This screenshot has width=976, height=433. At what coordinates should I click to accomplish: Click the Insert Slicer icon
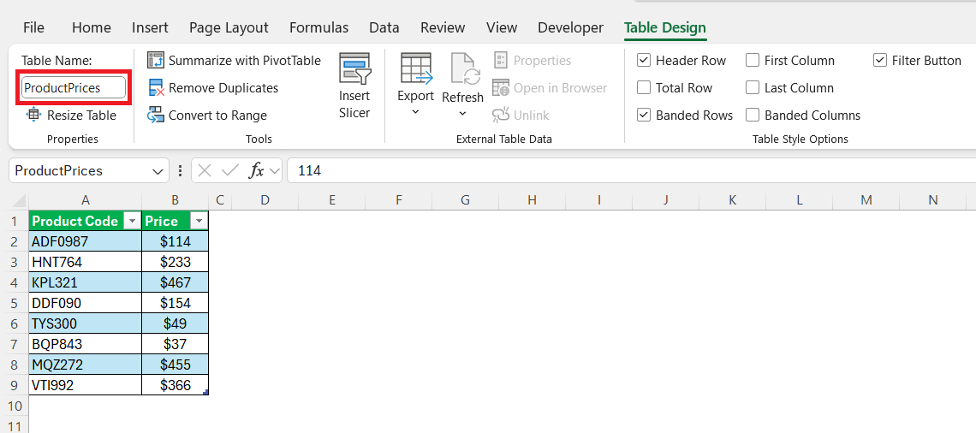[x=354, y=68]
